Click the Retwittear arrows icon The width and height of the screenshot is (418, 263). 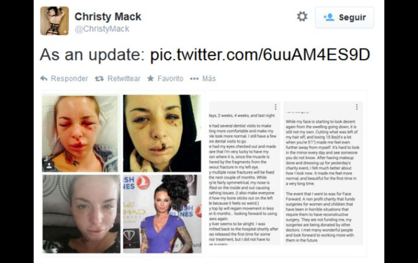(99, 79)
